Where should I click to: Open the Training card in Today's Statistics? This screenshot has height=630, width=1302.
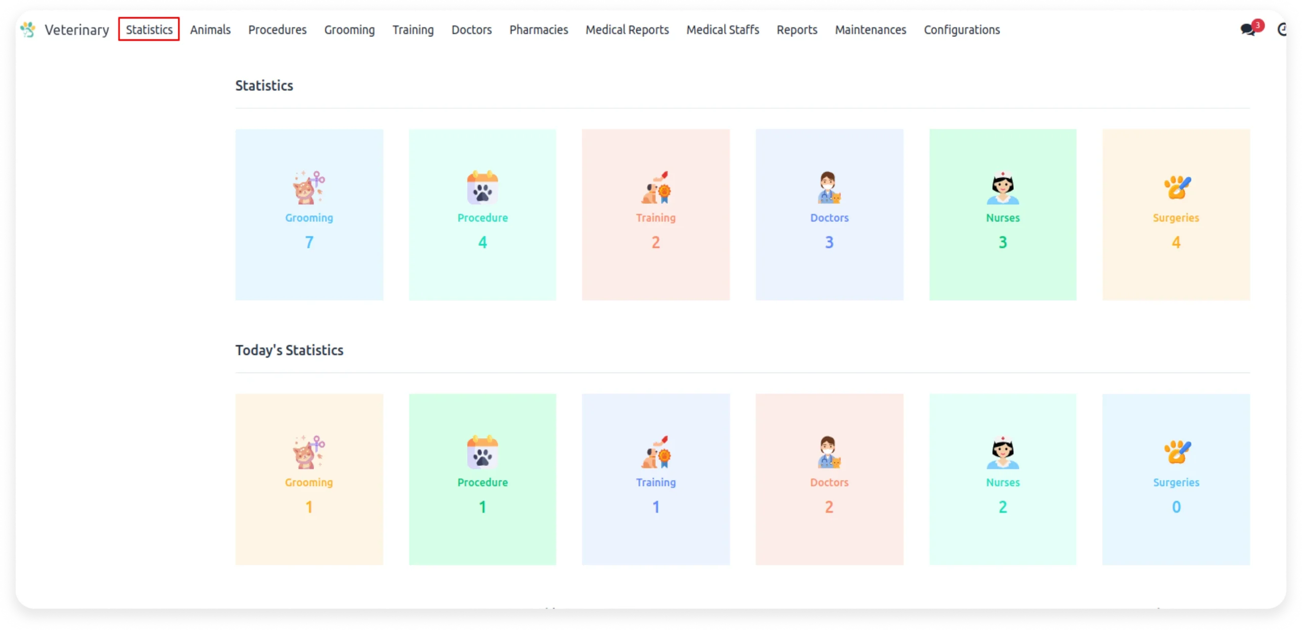coord(656,479)
